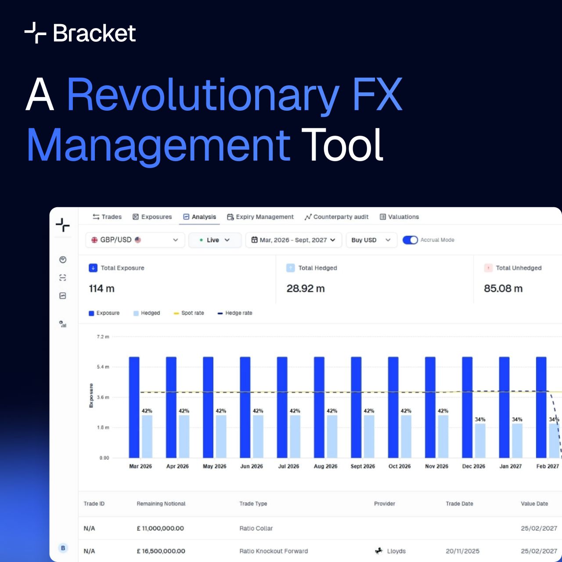
Task: Open the chart analysis icon in the sidebar
Action: click(x=63, y=295)
